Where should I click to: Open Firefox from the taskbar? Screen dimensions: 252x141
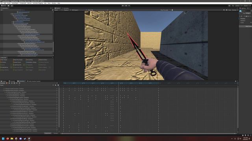(7, 139)
